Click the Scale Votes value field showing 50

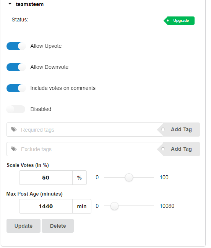tap(46, 178)
